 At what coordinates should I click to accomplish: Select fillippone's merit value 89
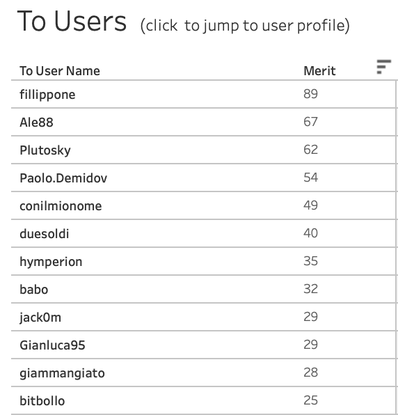click(310, 94)
